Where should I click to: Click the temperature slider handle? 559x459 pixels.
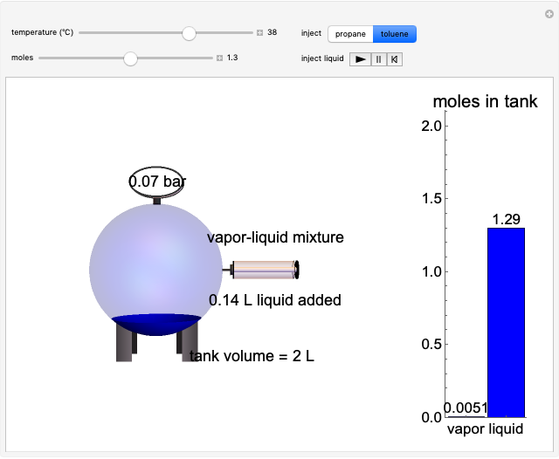pyautogui.click(x=189, y=32)
